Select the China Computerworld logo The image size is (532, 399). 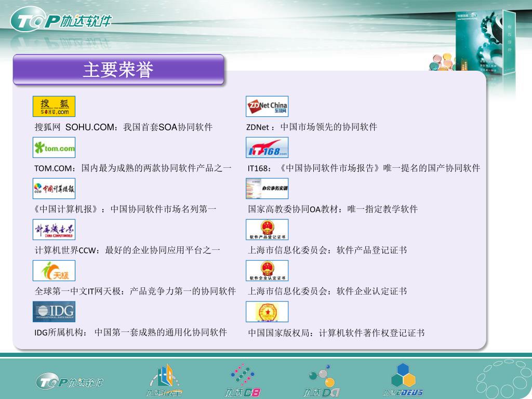(54, 230)
